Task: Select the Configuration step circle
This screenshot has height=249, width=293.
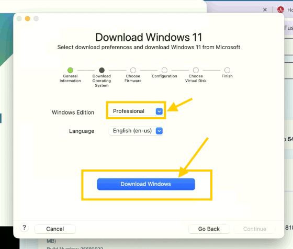Action: click(164, 70)
